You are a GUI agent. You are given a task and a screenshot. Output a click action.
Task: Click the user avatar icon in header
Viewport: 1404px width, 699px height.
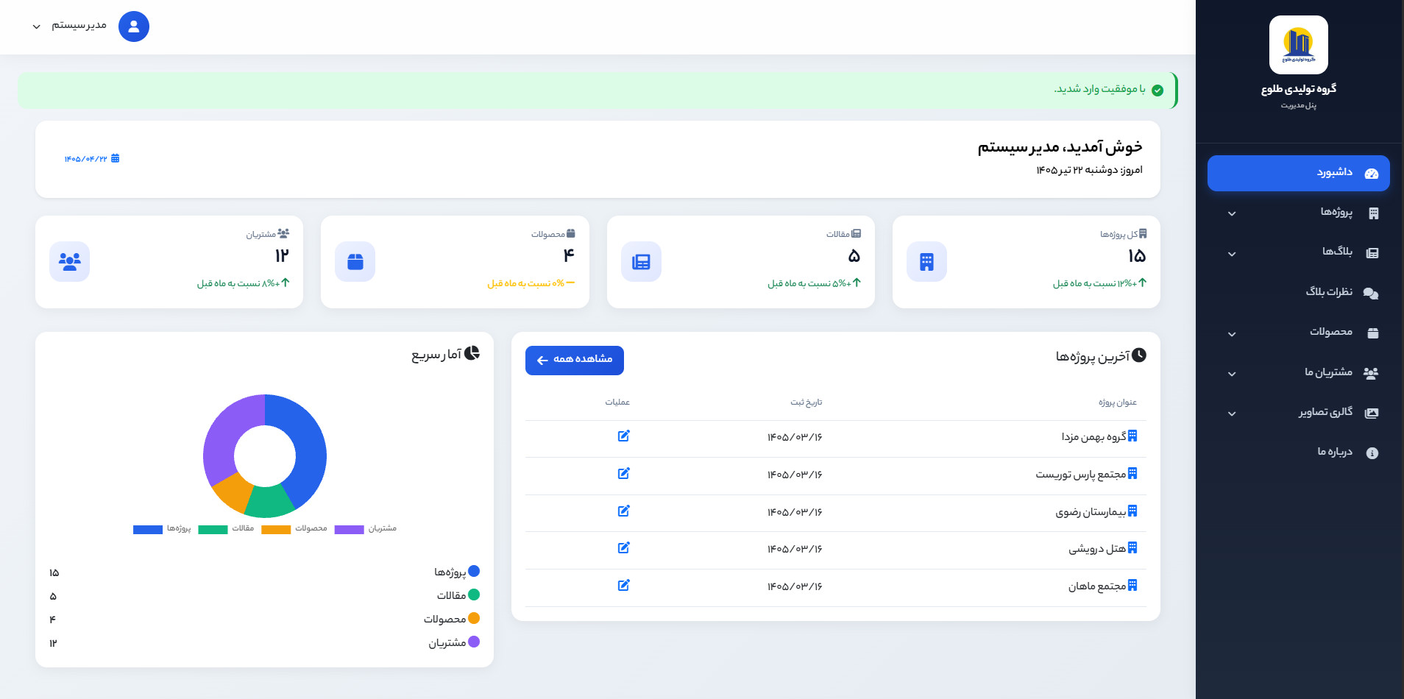tap(134, 26)
